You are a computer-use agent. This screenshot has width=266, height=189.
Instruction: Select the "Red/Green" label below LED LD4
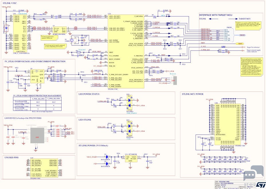130,137
